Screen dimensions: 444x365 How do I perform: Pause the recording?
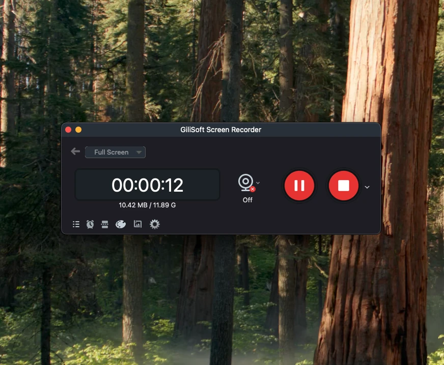tap(299, 186)
